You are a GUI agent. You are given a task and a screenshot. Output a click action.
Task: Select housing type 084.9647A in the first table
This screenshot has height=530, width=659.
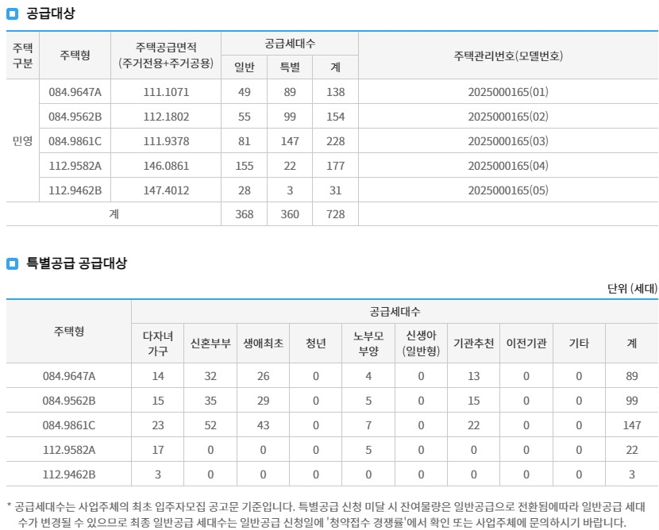(x=76, y=90)
